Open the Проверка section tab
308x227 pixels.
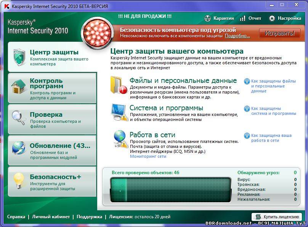tap(52, 119)
